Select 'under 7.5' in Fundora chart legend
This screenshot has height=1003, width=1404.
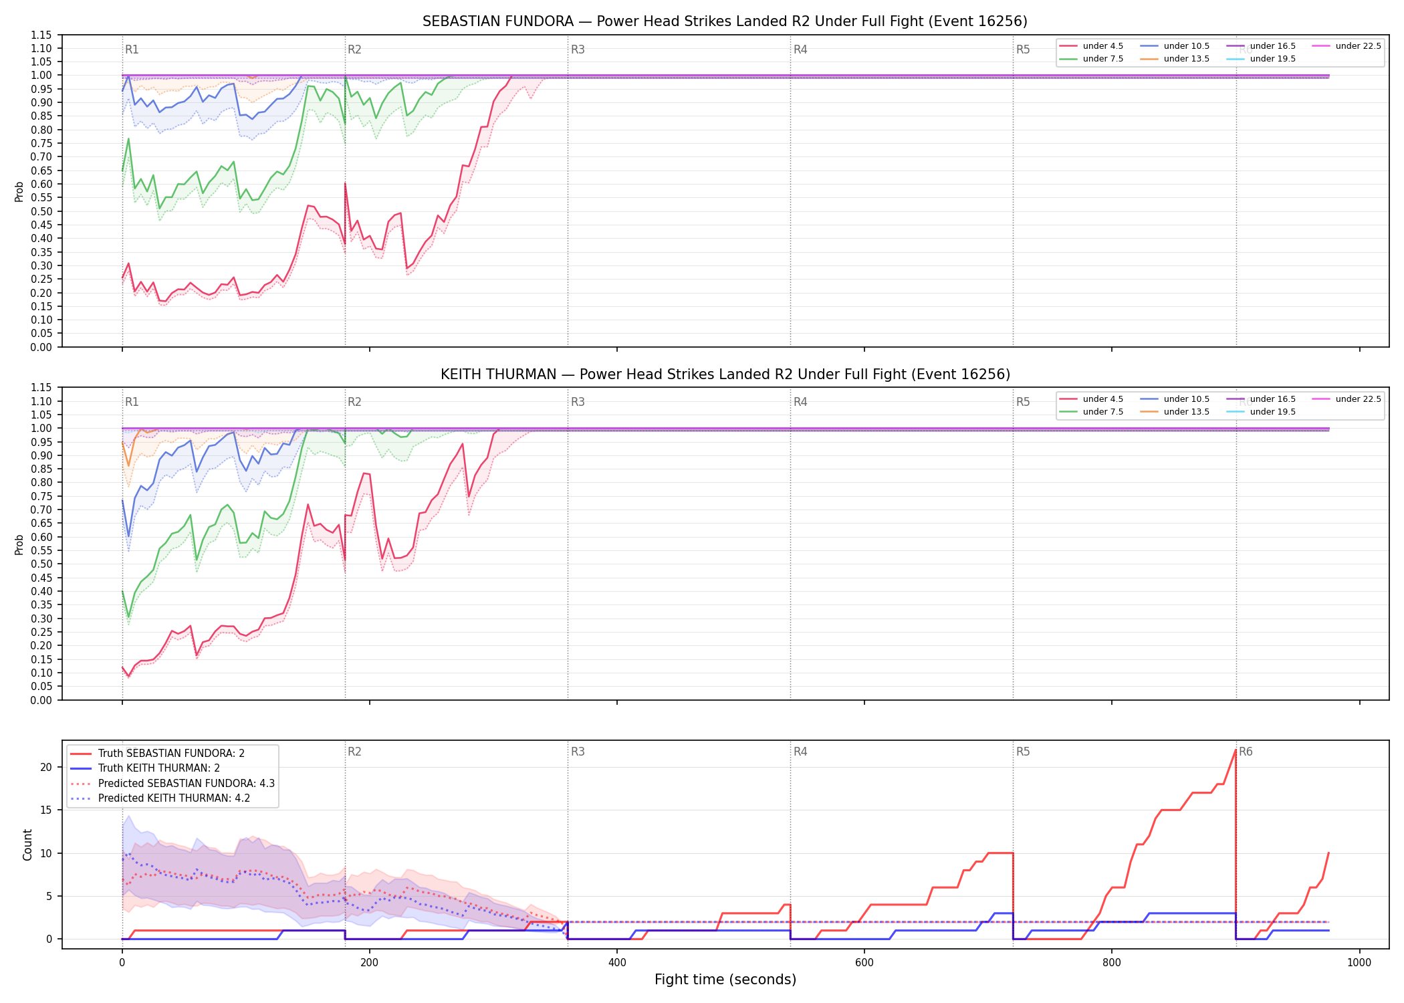[x=1092, y=59]
